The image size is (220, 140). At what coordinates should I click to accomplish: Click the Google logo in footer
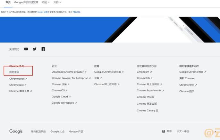(x=16, y=131)
